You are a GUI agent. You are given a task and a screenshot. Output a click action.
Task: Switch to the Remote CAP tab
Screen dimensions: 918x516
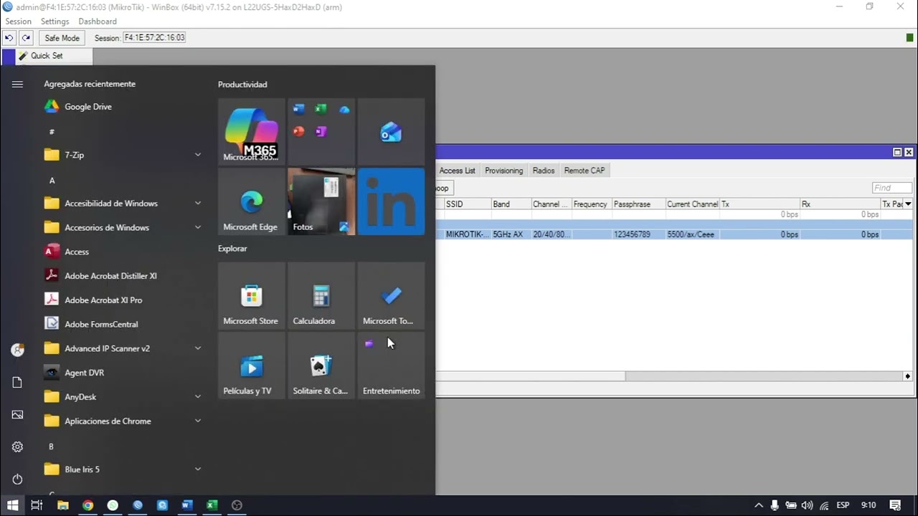585,171
